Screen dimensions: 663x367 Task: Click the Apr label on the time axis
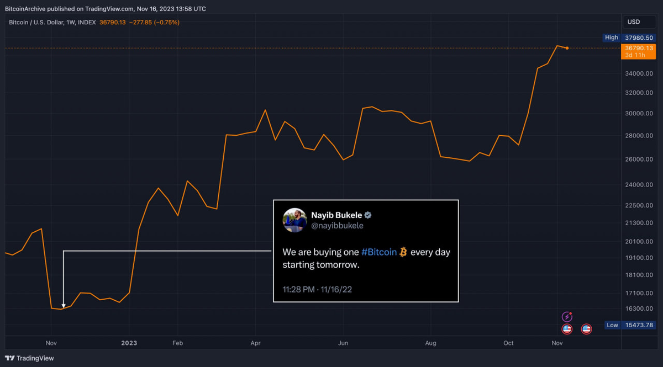click(x=255, y=343)
